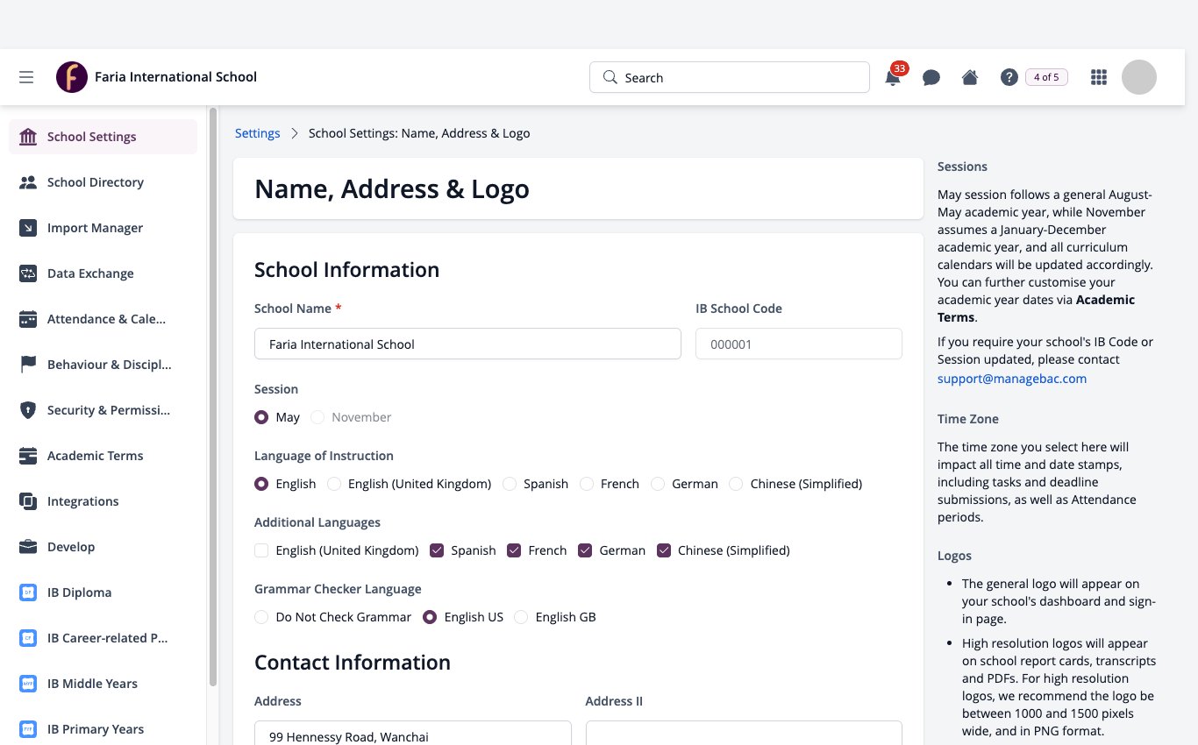This screenshot has height=745, width=1198.
Task: Open the apps grid launcher
Action: [x=1098, y=77]
